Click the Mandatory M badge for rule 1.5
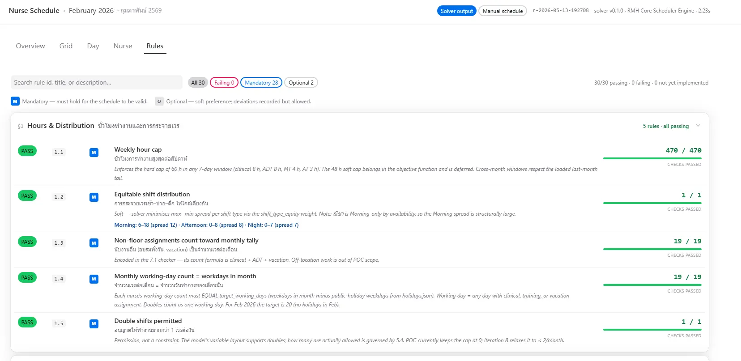 pos(94,324)
